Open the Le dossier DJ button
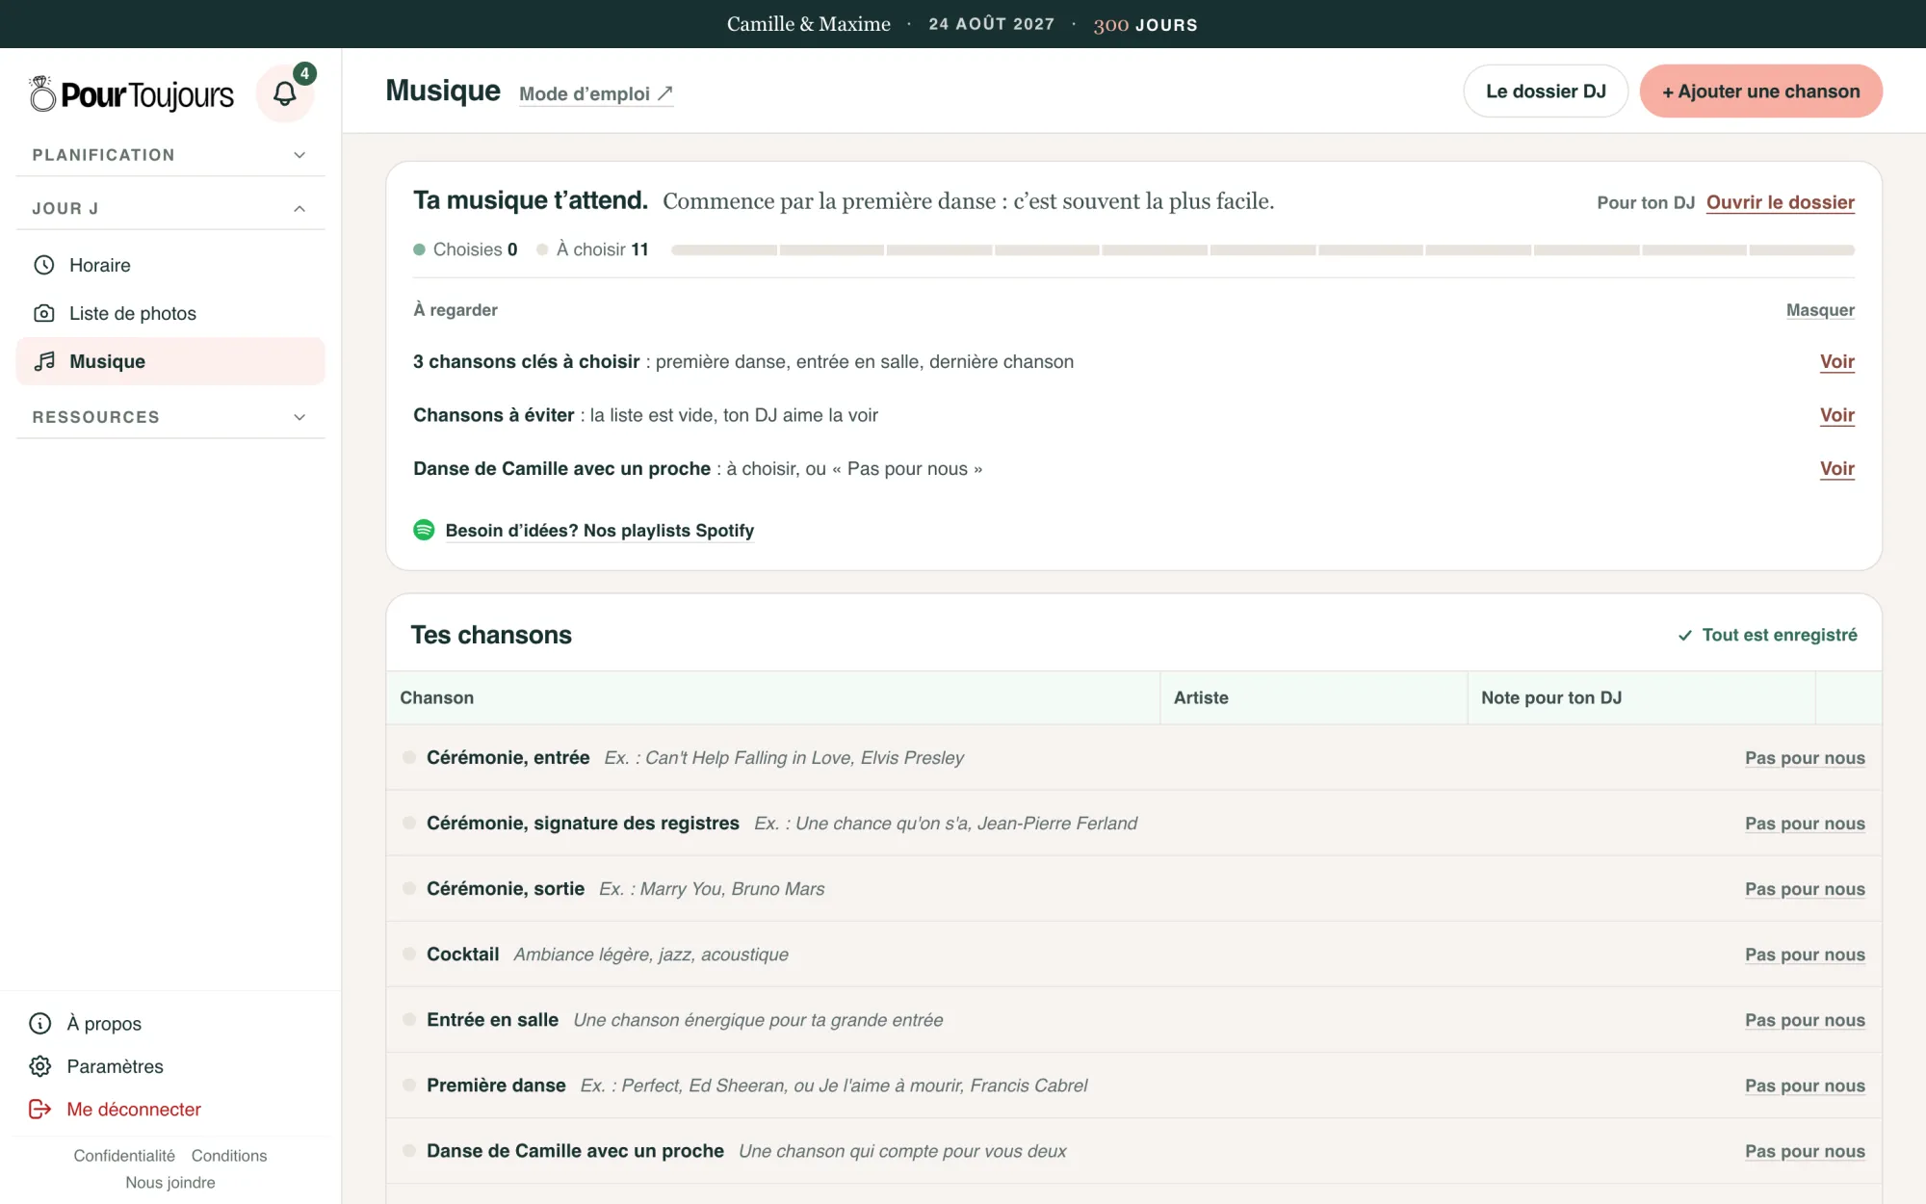 click(1546, 92)
